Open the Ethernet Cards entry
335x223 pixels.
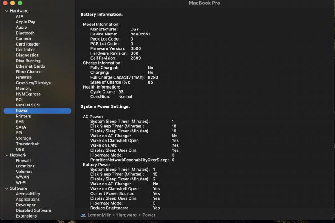point(30,66)
